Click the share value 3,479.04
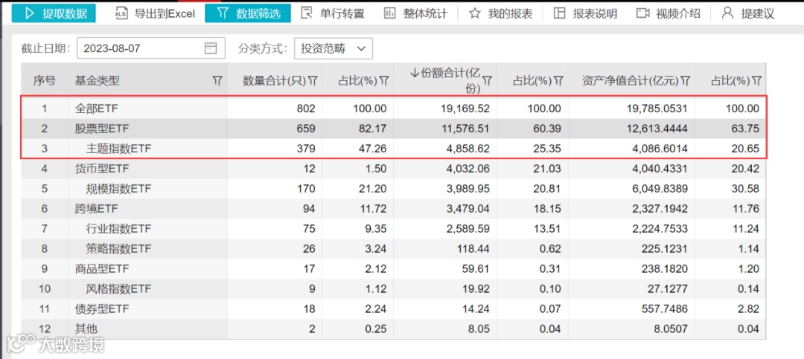This screenshot has height=359, width=804. coord(468,208)
